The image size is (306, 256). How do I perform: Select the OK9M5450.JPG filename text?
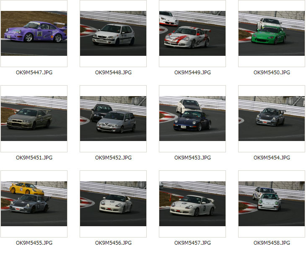pyautogui.click(x=272, y=73)
